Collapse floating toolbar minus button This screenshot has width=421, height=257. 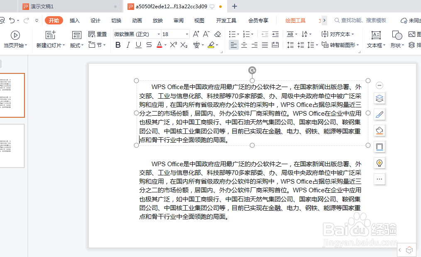tap(379, 85)
